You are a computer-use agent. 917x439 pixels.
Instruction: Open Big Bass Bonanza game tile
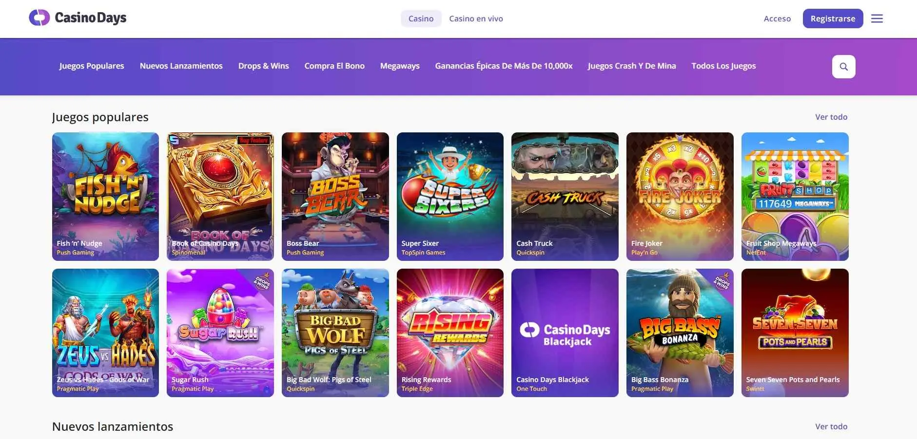point(680,332)
